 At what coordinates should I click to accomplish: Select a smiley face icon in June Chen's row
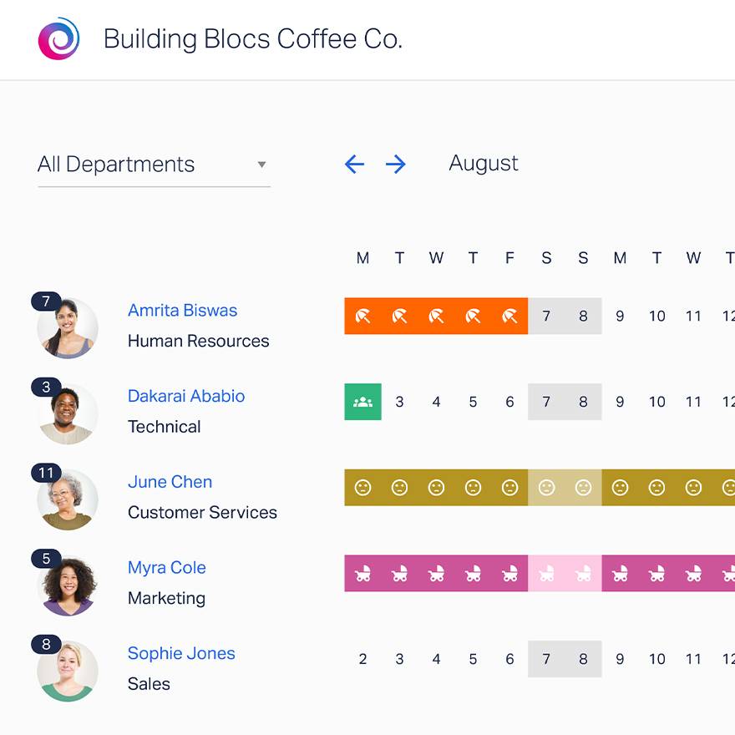click(x=436, y=487)
